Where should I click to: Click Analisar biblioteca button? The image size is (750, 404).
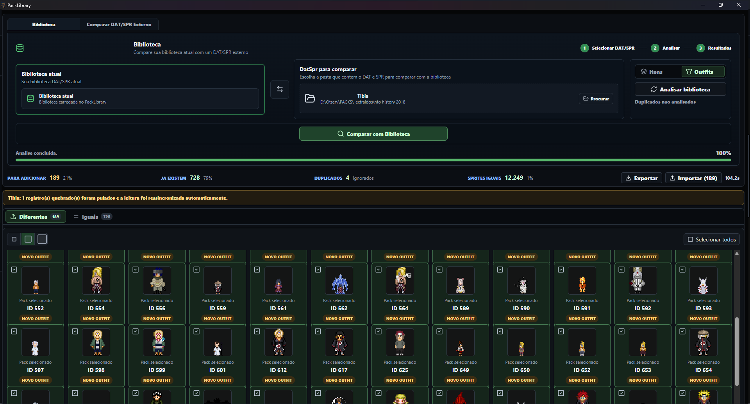point(680,89)
